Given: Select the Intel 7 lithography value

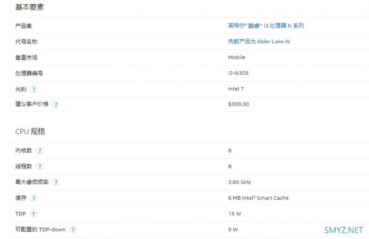Looking at the screenshot, I should (236, 89).
